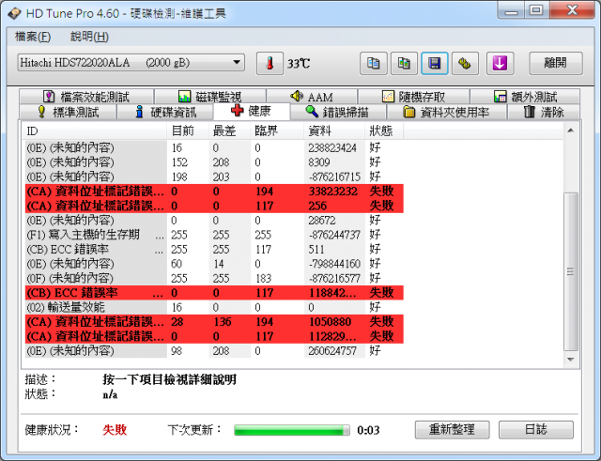Maximize the HD Tune Pro window
This screenshot has width=601, height=461.
(x=536, y=10)
